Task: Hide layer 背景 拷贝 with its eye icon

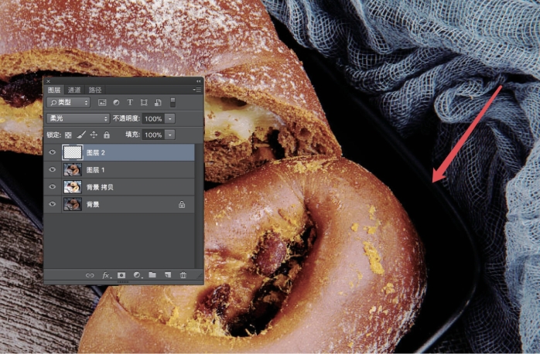Action: click(53, 186)
